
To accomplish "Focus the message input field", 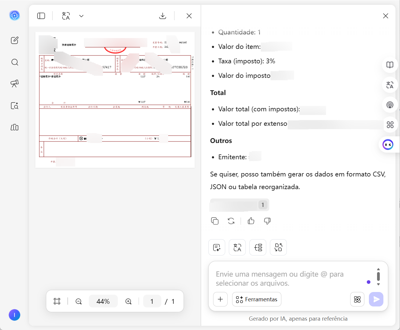I will 290,278.
